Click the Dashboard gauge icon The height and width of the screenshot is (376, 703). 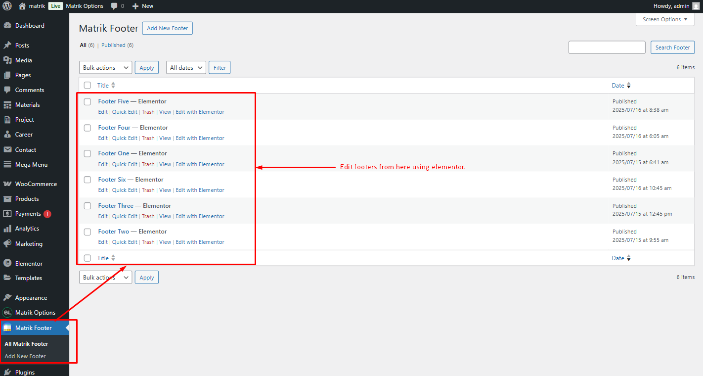[7, 26]
